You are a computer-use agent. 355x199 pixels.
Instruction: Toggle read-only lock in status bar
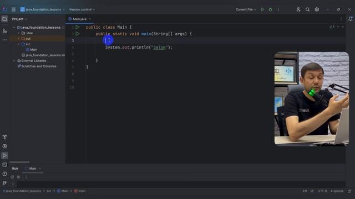(349, 191)
